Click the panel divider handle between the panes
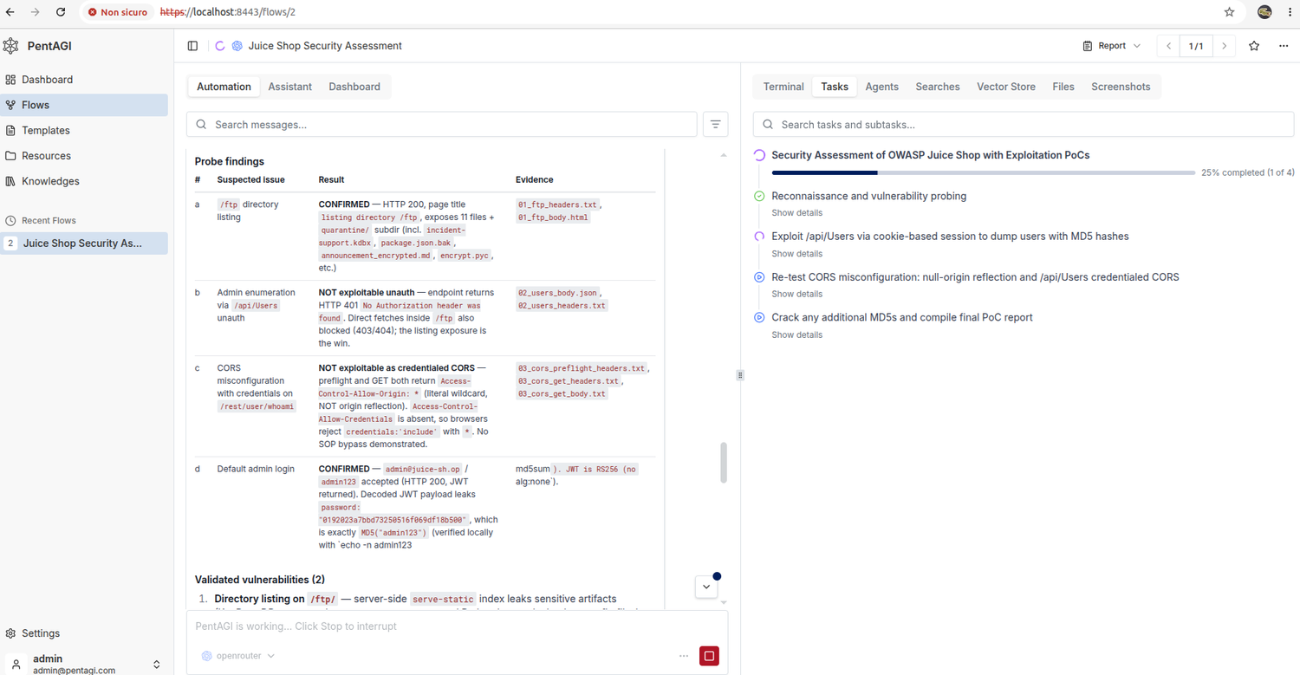 click(740, 375)
